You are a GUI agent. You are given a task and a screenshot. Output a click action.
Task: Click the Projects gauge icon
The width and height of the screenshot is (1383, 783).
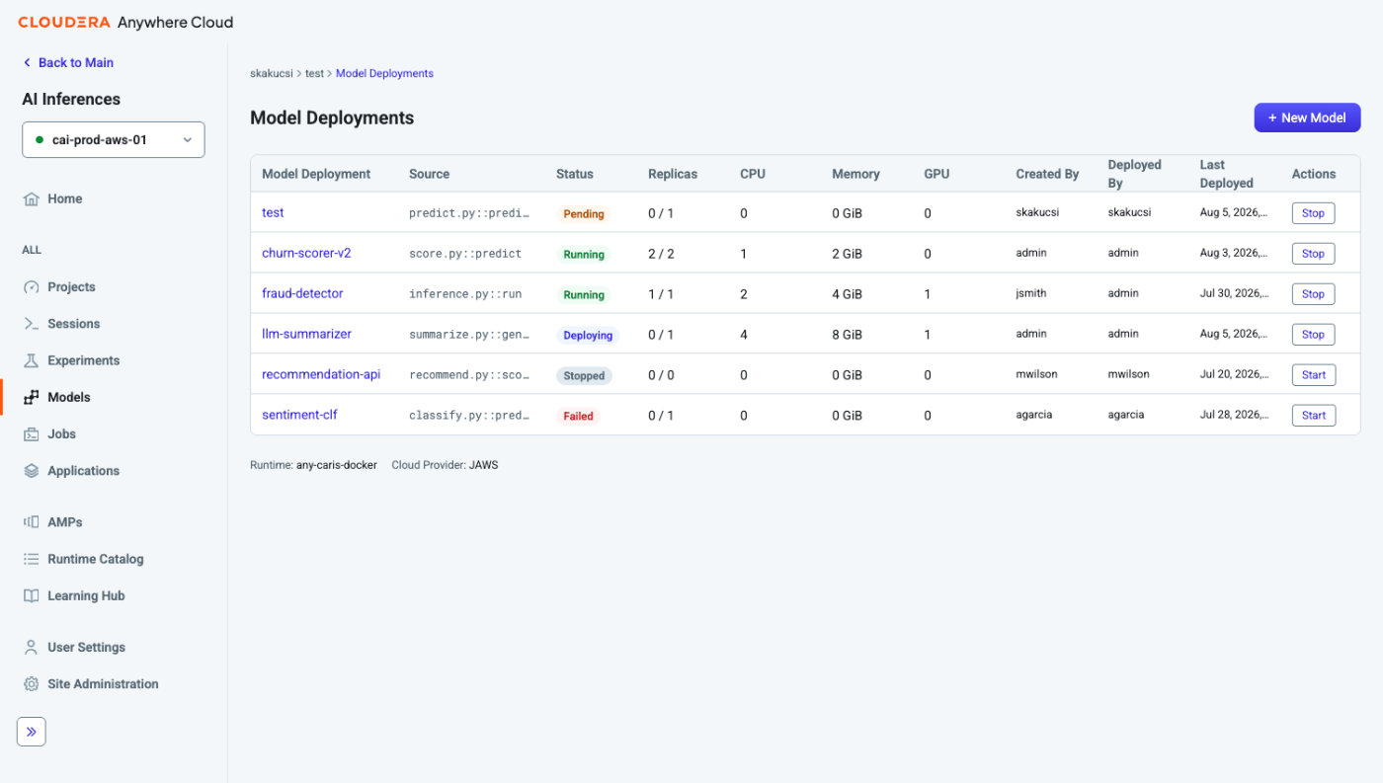pos(31,287)
